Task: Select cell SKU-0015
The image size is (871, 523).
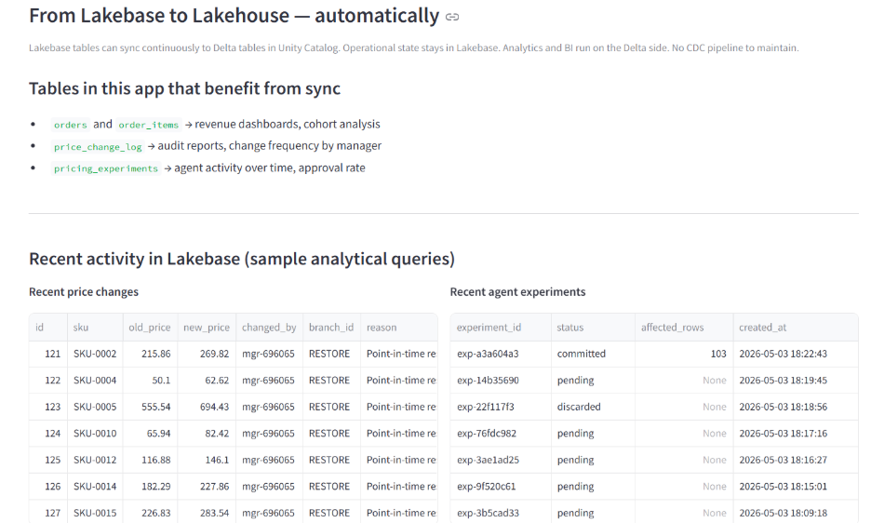Action: 95,513
